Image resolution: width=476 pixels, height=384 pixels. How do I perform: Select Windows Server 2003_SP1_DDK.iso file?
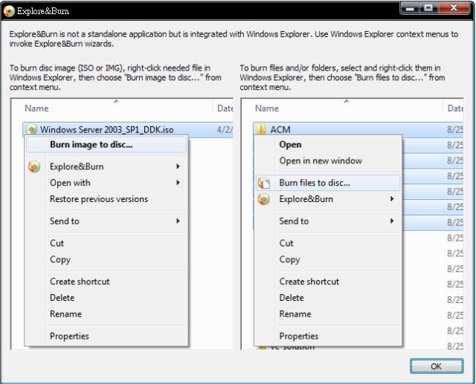click(x=106, y=129)
